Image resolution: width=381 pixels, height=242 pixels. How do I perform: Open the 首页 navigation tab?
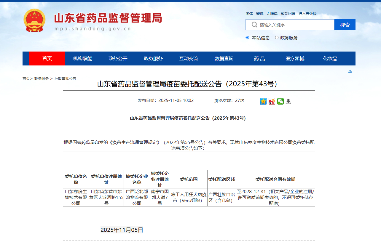click(47, 58)
